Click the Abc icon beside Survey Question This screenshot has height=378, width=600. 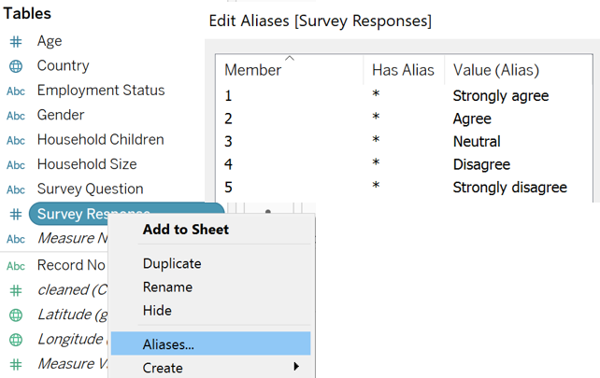pyautogui.click(x=16, y=189)
